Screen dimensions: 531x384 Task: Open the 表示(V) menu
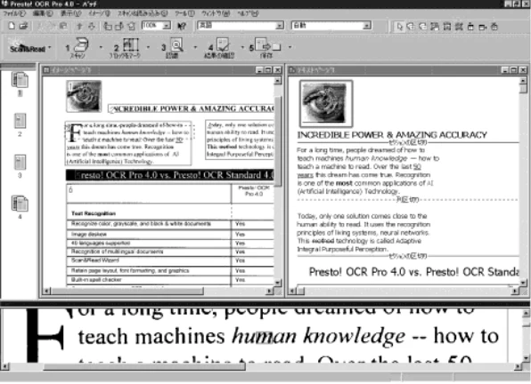[x=70, y=13]
